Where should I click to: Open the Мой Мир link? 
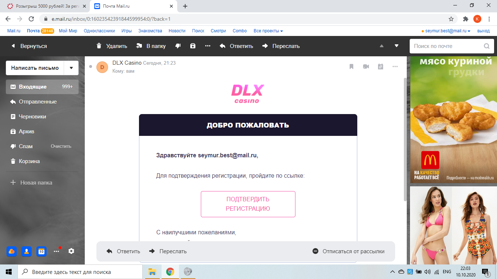68,31
